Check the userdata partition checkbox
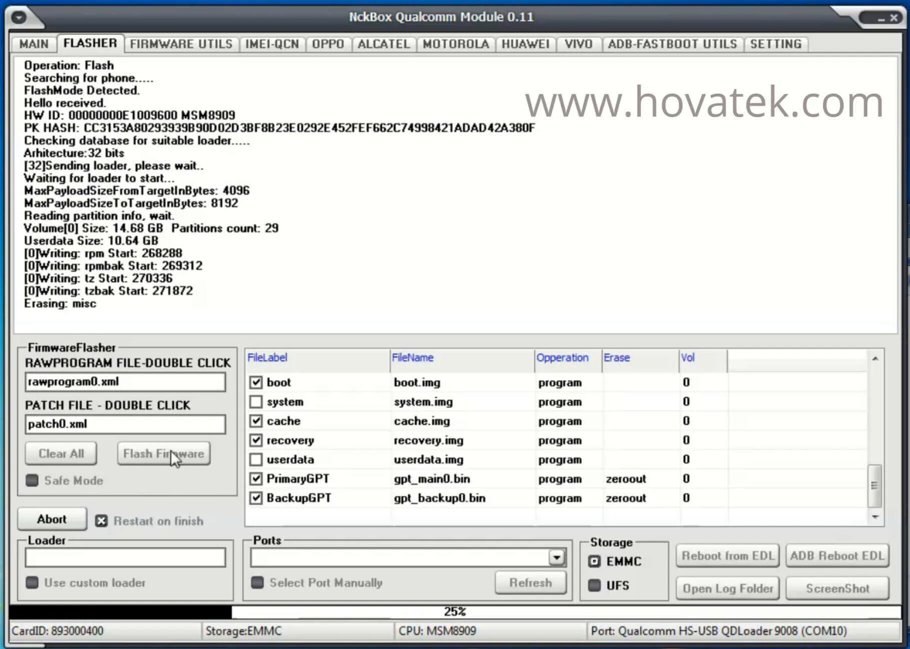The height and width of the screenshot is (649, 910). click(256, 459)
